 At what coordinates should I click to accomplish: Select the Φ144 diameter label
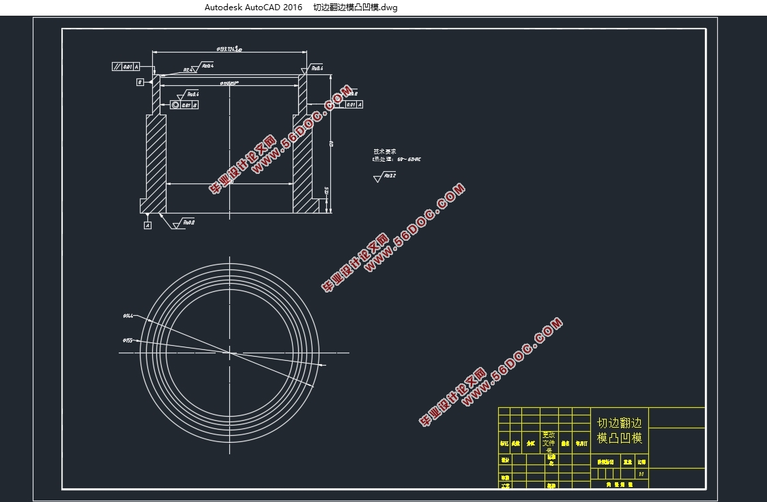(128, 316)
